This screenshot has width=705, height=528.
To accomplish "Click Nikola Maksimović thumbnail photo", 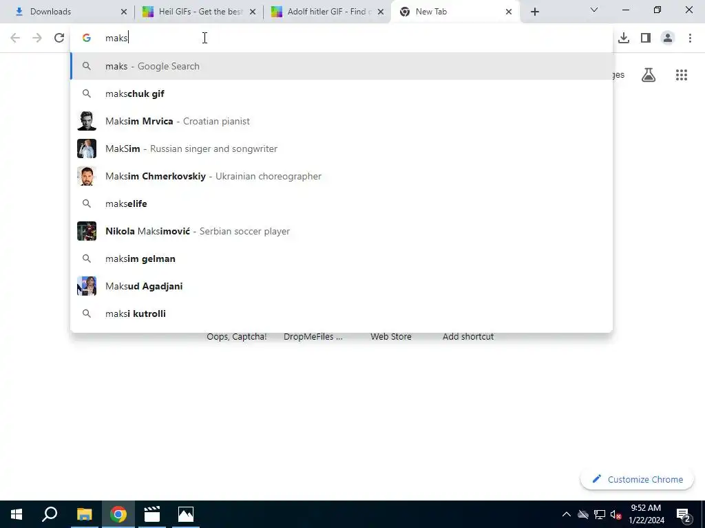I will click(x=86, y=231).
